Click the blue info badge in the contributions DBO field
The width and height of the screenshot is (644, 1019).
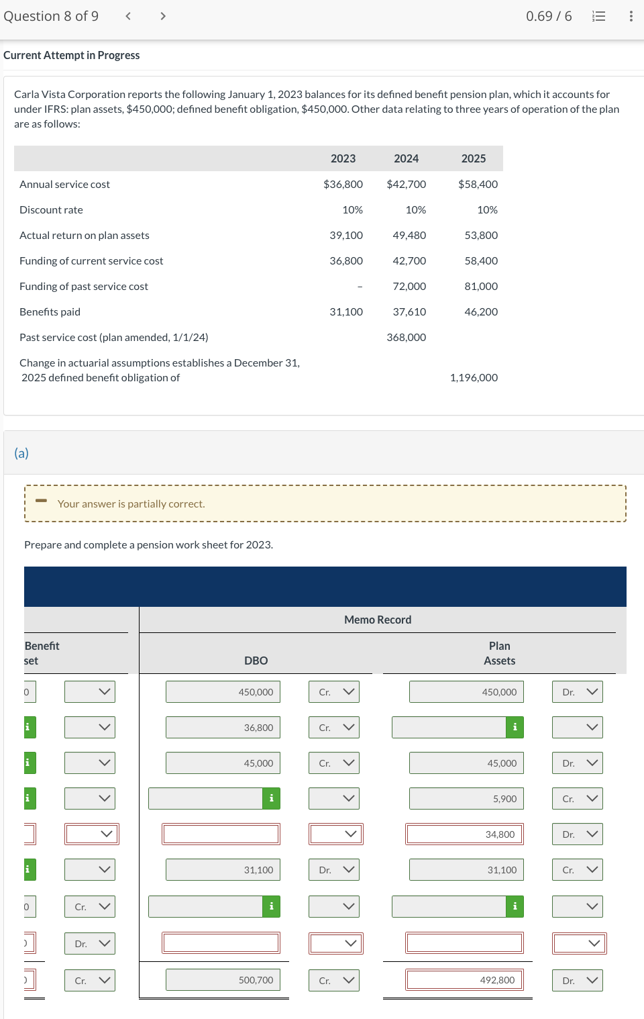tap(270, 798)
